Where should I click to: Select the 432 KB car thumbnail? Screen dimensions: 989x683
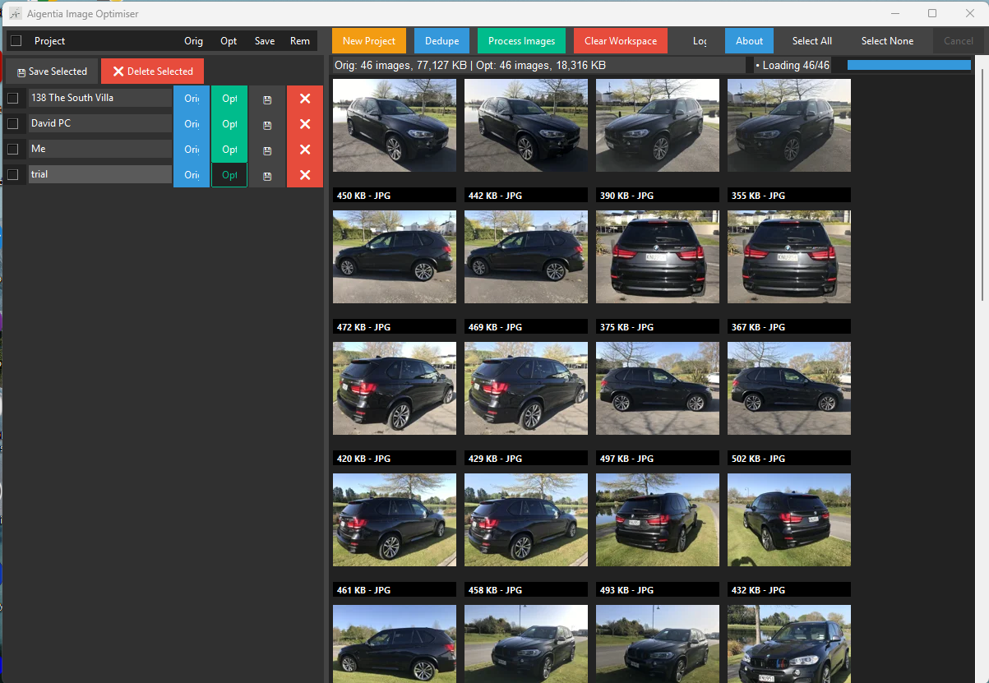[x=789, y=519]
